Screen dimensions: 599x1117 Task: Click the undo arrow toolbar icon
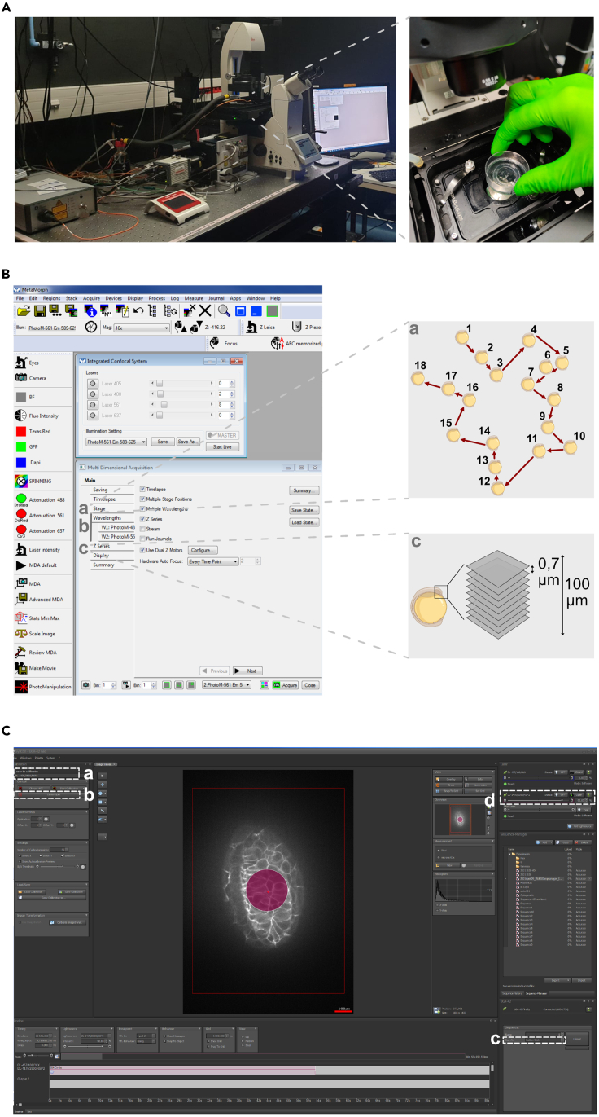tap(140, 311)
